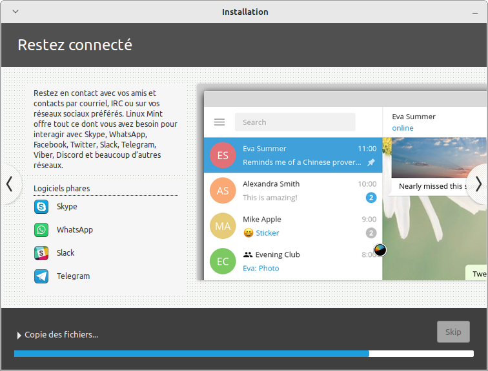Screen dimensions: 488x371
Task: Open the window menu chevron in title bar
Action: (x=15, y=12)
